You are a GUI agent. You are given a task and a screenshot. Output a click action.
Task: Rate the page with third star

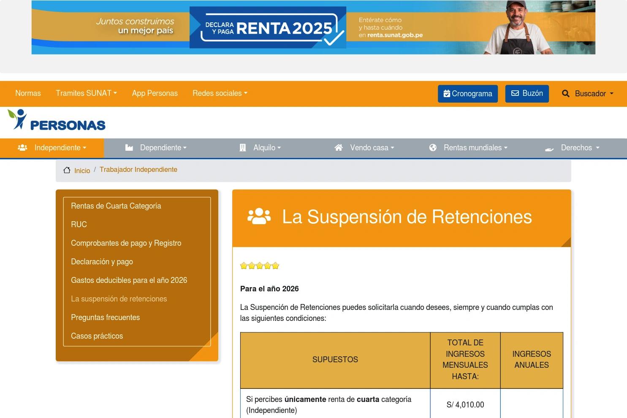click(x=260, y=266)
